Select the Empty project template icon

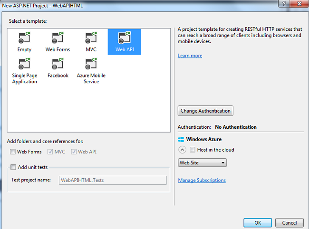[x=24, y=38]
